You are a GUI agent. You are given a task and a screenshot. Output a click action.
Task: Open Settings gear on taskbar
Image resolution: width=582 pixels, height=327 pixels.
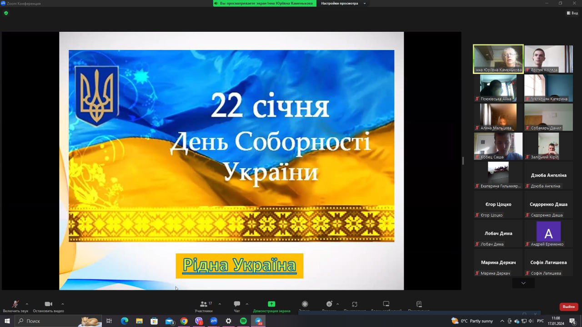point(228,321)
